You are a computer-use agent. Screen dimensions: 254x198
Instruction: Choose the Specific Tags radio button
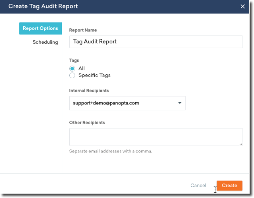(72, 75)
